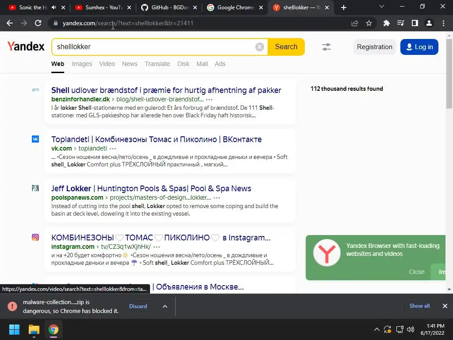Click the browser forward arrow
Screen dimensions: 453x340
click(24, 23)
